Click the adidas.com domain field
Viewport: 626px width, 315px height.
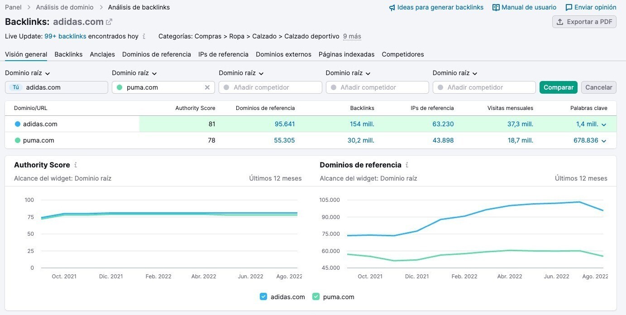[57, 87]
